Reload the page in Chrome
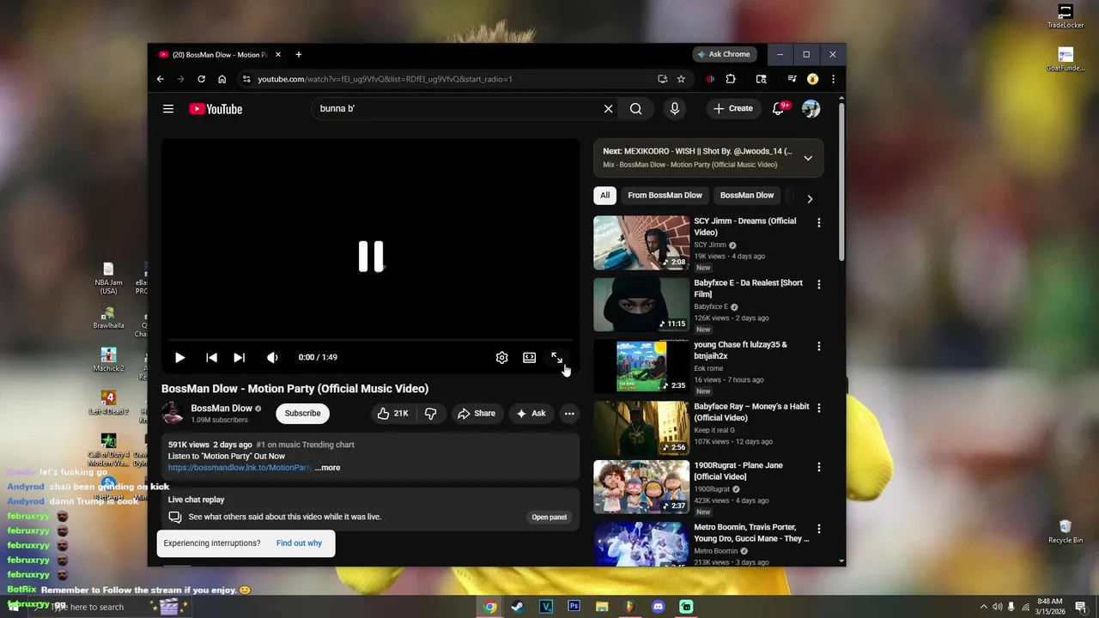1099x618 pixels. [x=201, y=79]
